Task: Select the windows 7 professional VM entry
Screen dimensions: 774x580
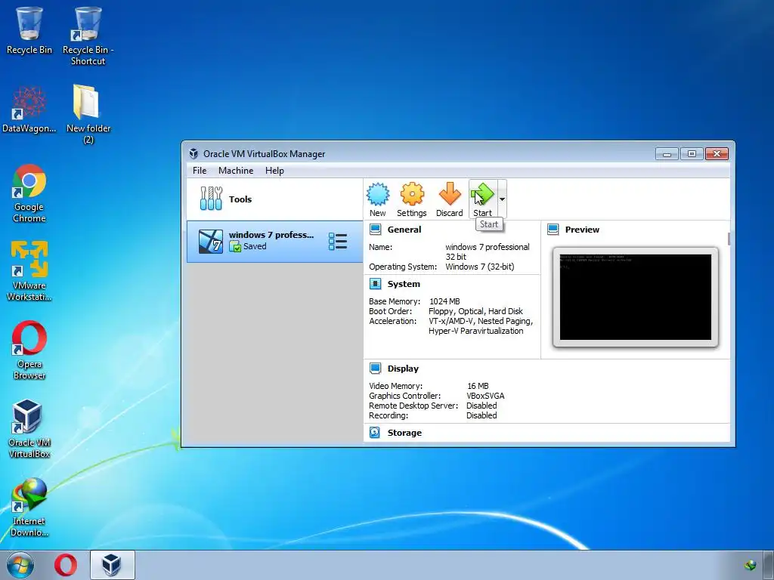Action: pos(274,241)
